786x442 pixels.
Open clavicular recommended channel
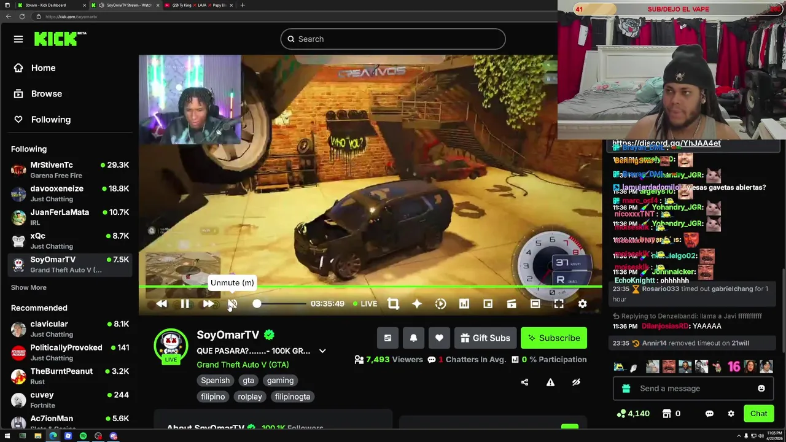(70, 328)
